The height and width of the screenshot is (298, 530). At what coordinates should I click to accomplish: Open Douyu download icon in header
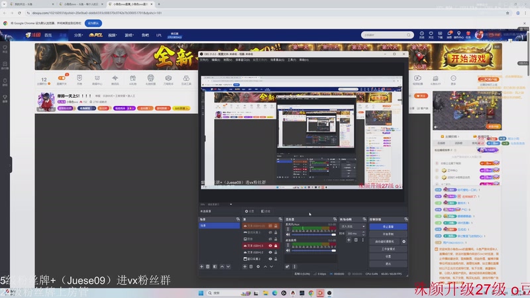click(440, 35)
